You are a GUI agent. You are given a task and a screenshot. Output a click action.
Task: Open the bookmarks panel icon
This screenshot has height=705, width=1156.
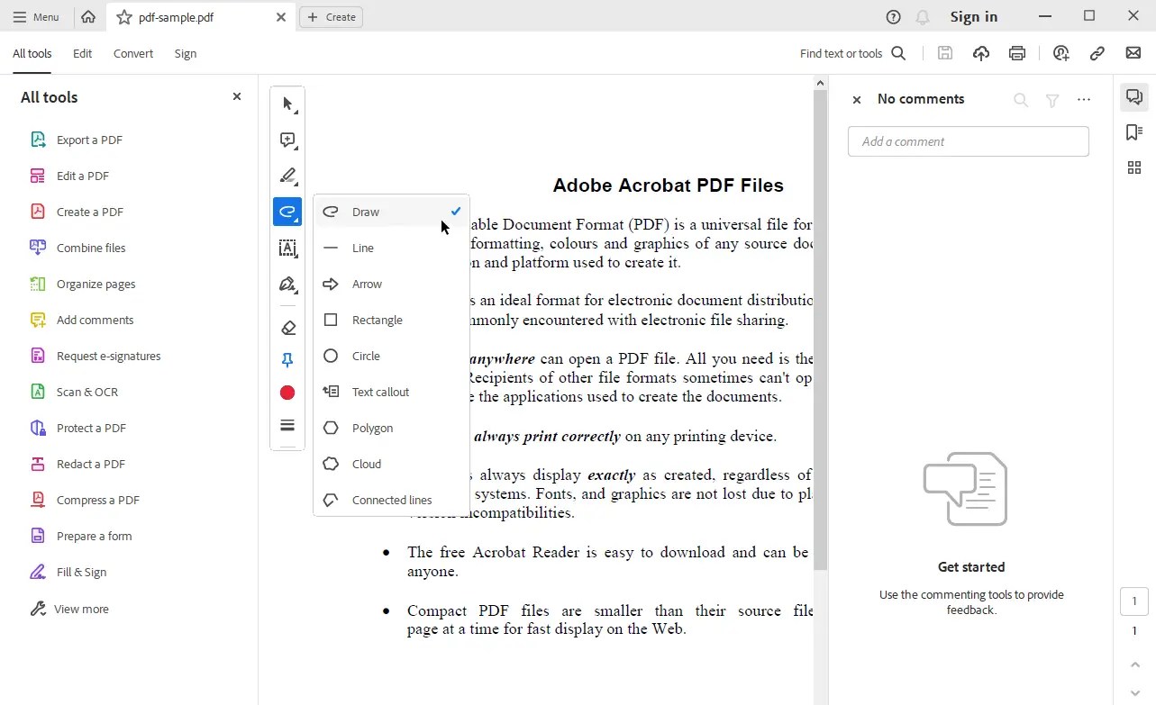point(1133,132)
